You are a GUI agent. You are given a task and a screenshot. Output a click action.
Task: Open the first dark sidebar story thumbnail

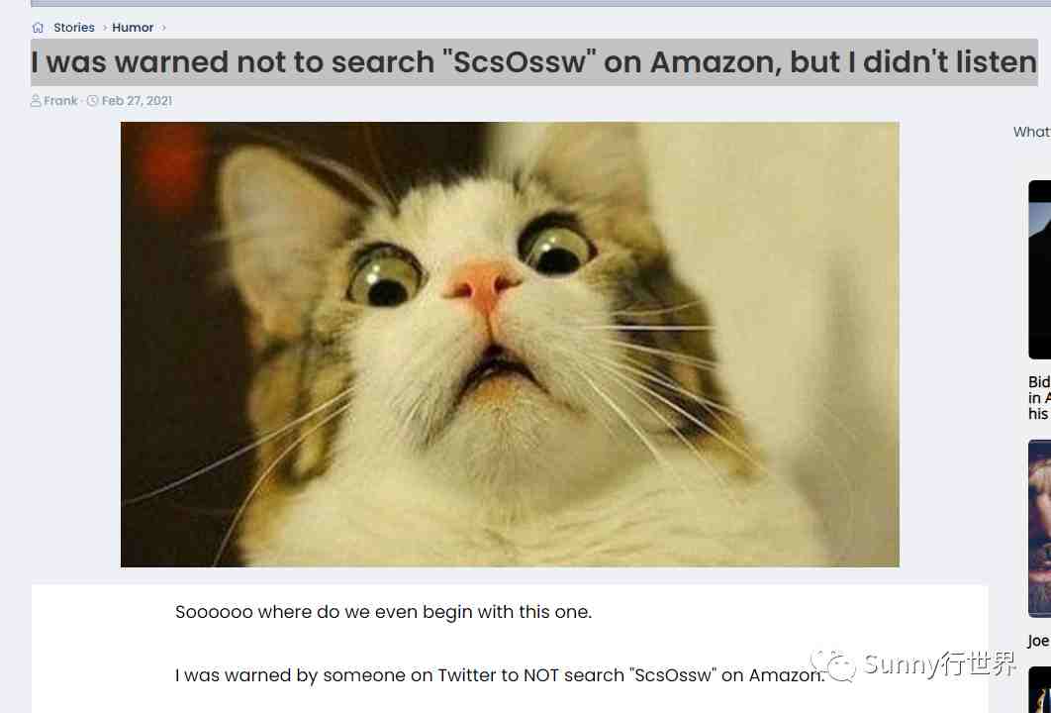coord(1039,269)
